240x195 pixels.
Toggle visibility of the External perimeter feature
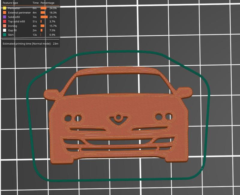coord(19,13)
